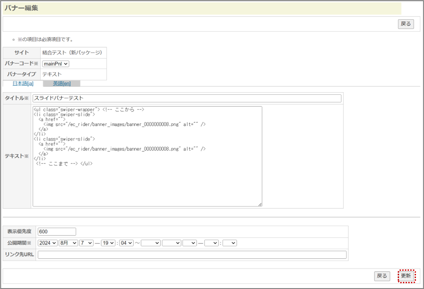Click the 更新 button to save
The height and width of the screenshot is (289, 424).
pyautogui.click(x=406, y=276)
